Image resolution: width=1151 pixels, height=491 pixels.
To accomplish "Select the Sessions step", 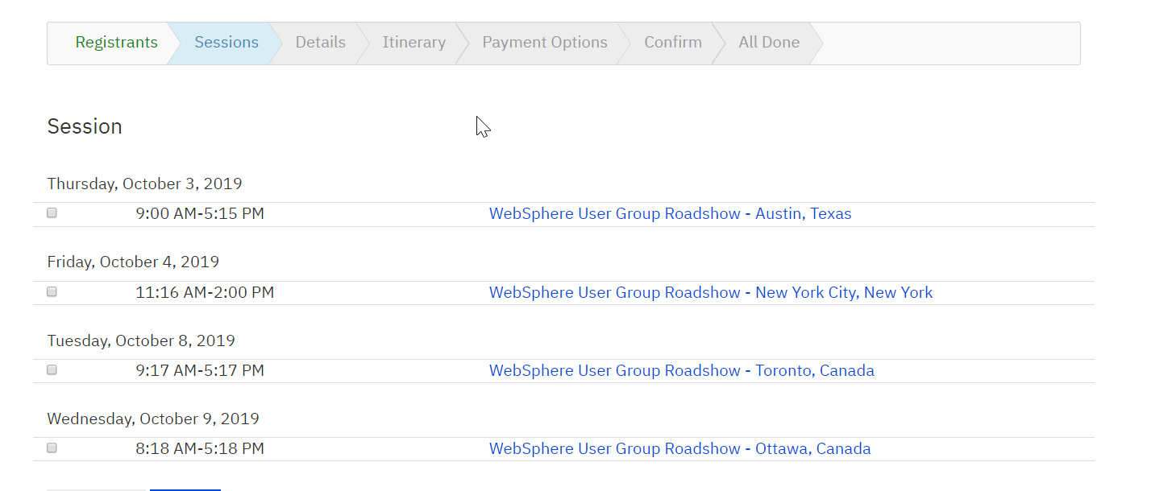I will (x=226, y=43).
